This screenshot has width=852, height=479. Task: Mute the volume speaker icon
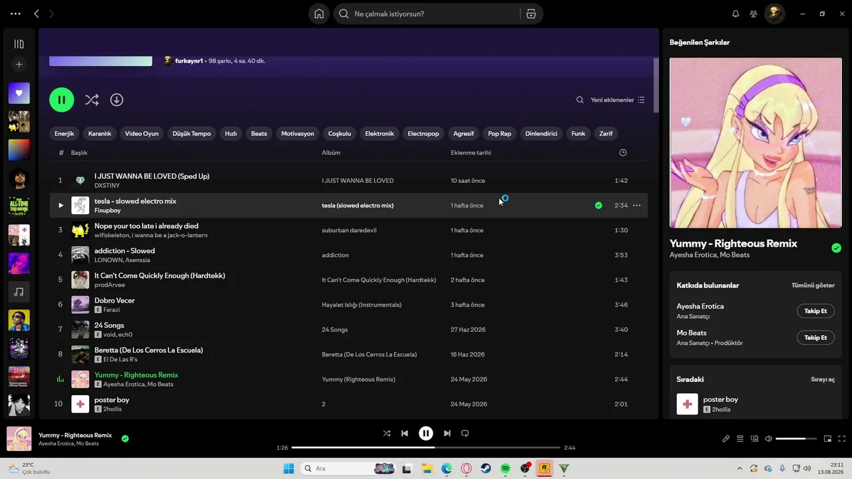pos(769,439)
